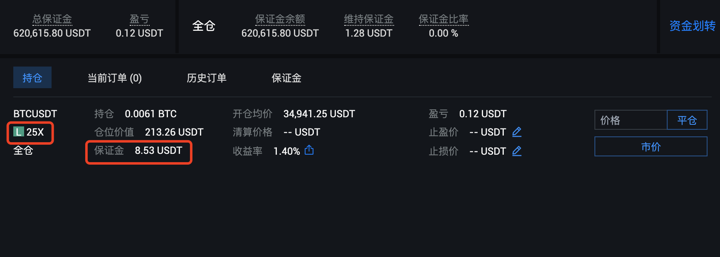Click the share icon beside 收益率 1.40%
Image resolution: width=720 pixels, height=257 pixels.
coord(309,150)
